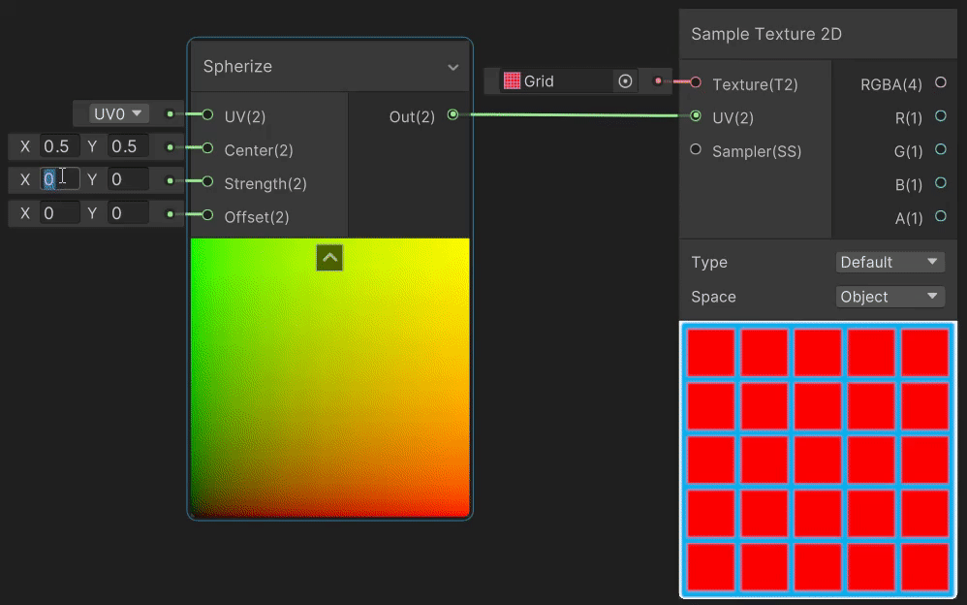Image resolution: width=967 pixels, height=605 pixels.
Task: Click the chevron on the Spherize node header
Action: [452, 67]
